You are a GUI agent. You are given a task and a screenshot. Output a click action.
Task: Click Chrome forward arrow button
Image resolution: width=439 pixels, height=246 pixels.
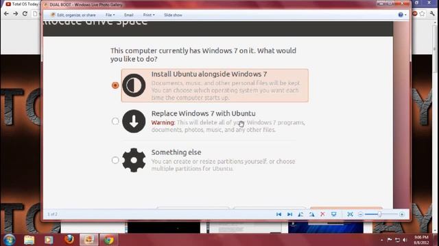[x=15, y=14]
